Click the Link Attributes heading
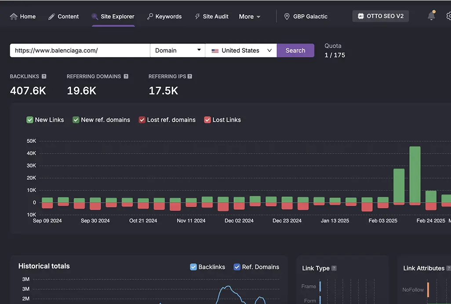 [424, 268]
